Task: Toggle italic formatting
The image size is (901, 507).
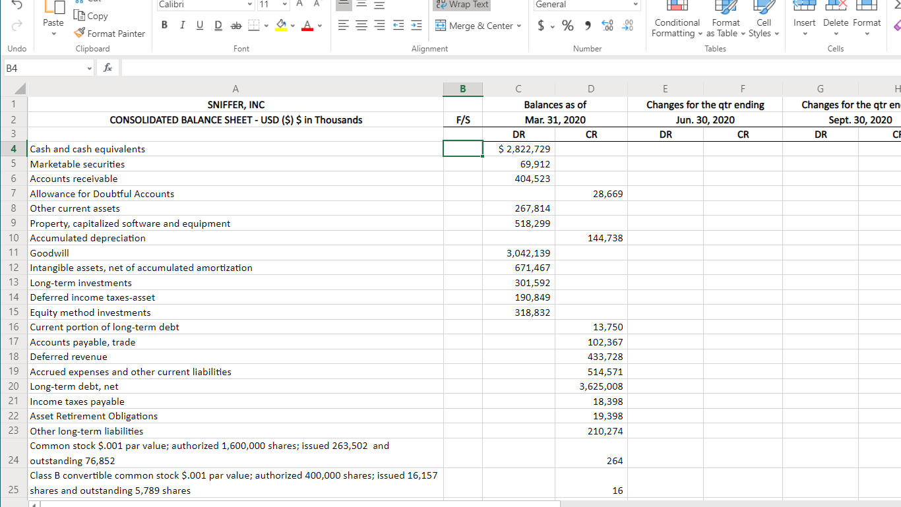Action: coord(182,24)
